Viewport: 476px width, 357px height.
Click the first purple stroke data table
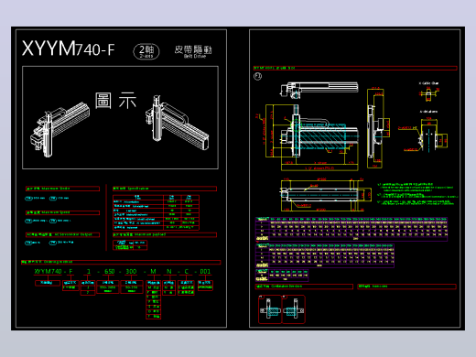[352, 230]
